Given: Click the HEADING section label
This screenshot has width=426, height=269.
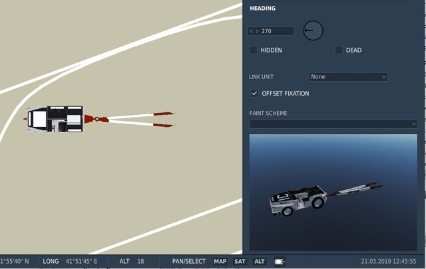Looking at the screenshot, I should (262, 9).
